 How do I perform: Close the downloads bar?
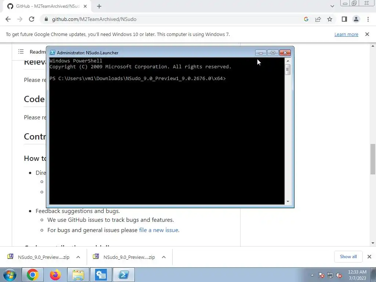(369, 257)
